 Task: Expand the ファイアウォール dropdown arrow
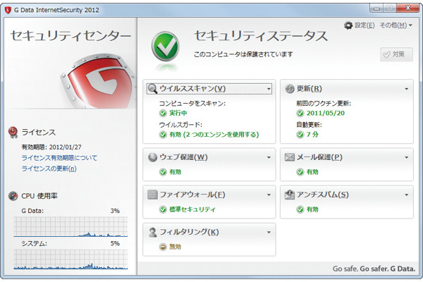[x=269, y=195]
